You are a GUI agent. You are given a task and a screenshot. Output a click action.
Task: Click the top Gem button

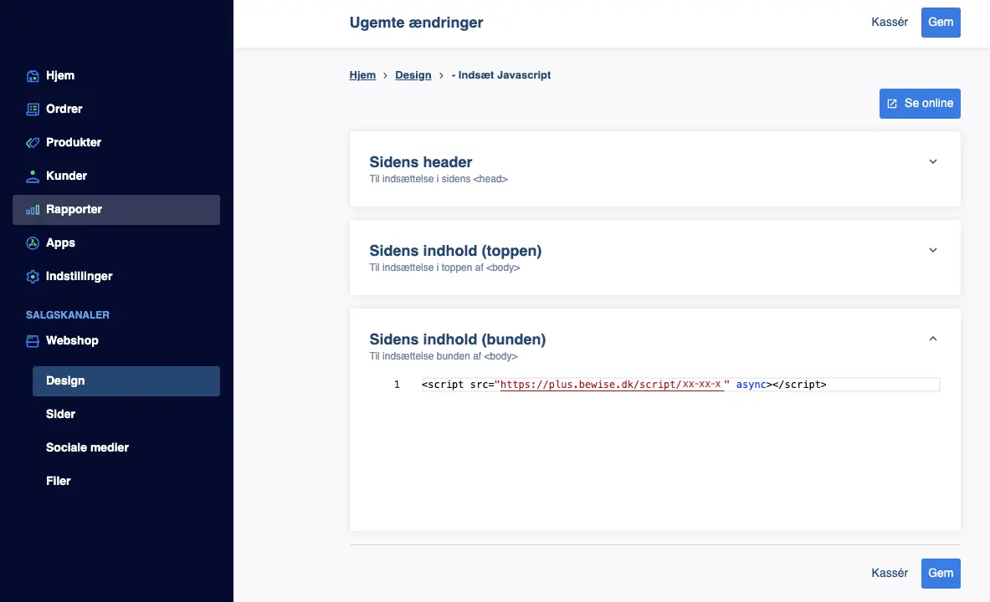point(940,22)
